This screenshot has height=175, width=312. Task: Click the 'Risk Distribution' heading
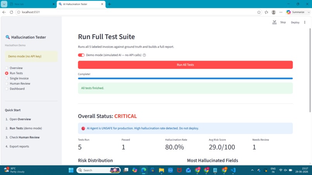pos(95,160)
